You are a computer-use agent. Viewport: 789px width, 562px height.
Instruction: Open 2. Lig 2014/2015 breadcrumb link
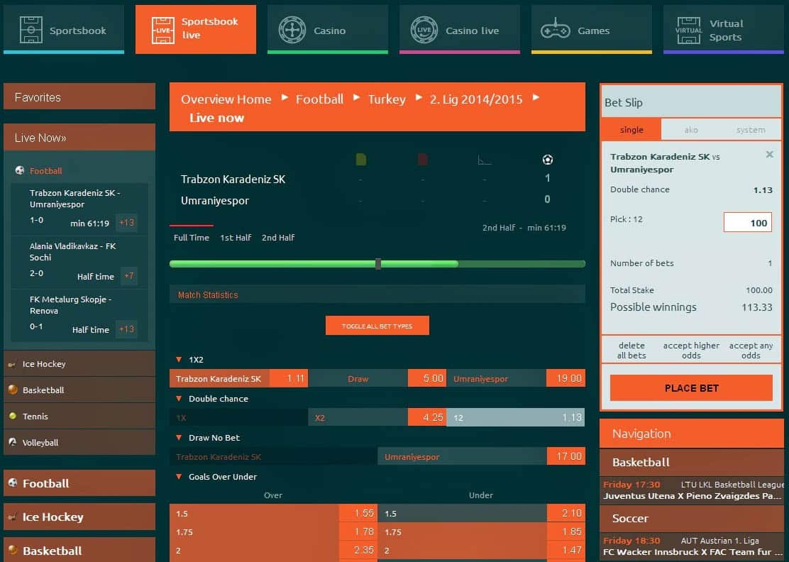(476, 99)
